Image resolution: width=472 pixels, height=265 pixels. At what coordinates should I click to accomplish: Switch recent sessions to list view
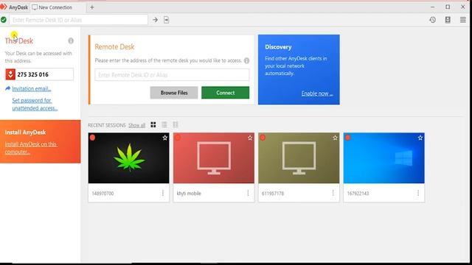[x=164, y=124]
